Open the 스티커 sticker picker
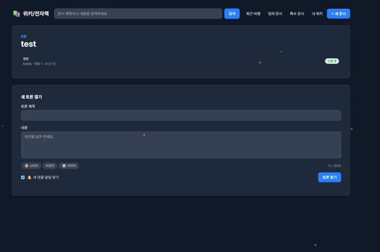This screenshot has height=252, width=380. tap(31, 166)
